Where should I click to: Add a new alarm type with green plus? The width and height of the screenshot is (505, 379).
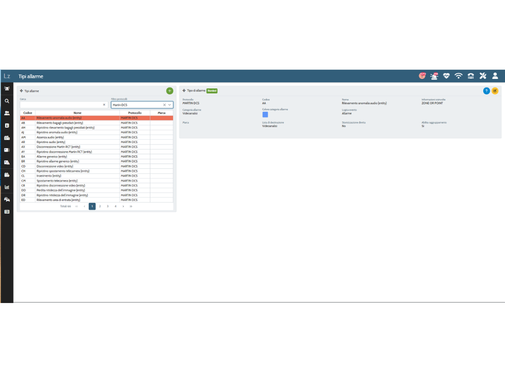click(x=170, y=91)
